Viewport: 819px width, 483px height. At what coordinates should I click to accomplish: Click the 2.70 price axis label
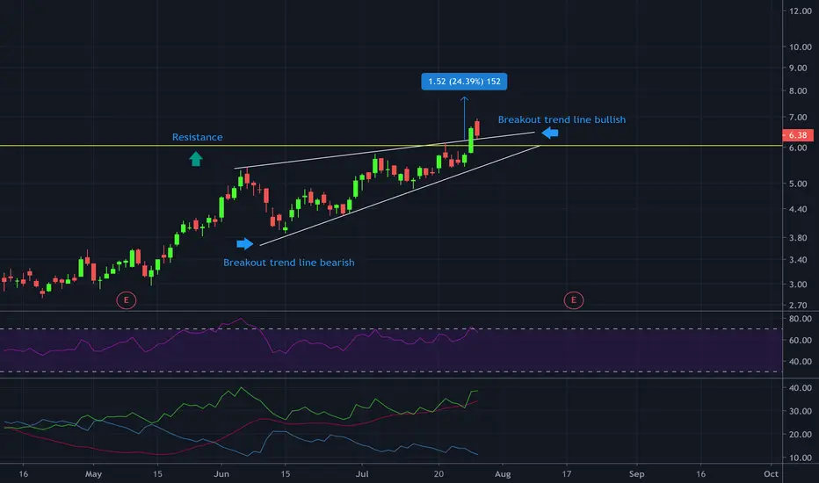coord(798,305)
